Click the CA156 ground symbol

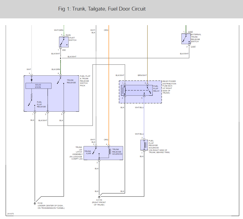pyautogui.click(x=99, y=197)
